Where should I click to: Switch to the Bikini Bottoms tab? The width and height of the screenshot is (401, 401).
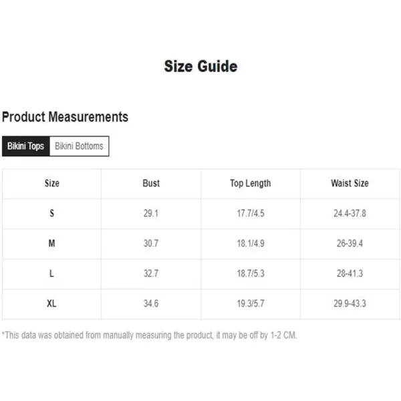(x=79, y=146)
